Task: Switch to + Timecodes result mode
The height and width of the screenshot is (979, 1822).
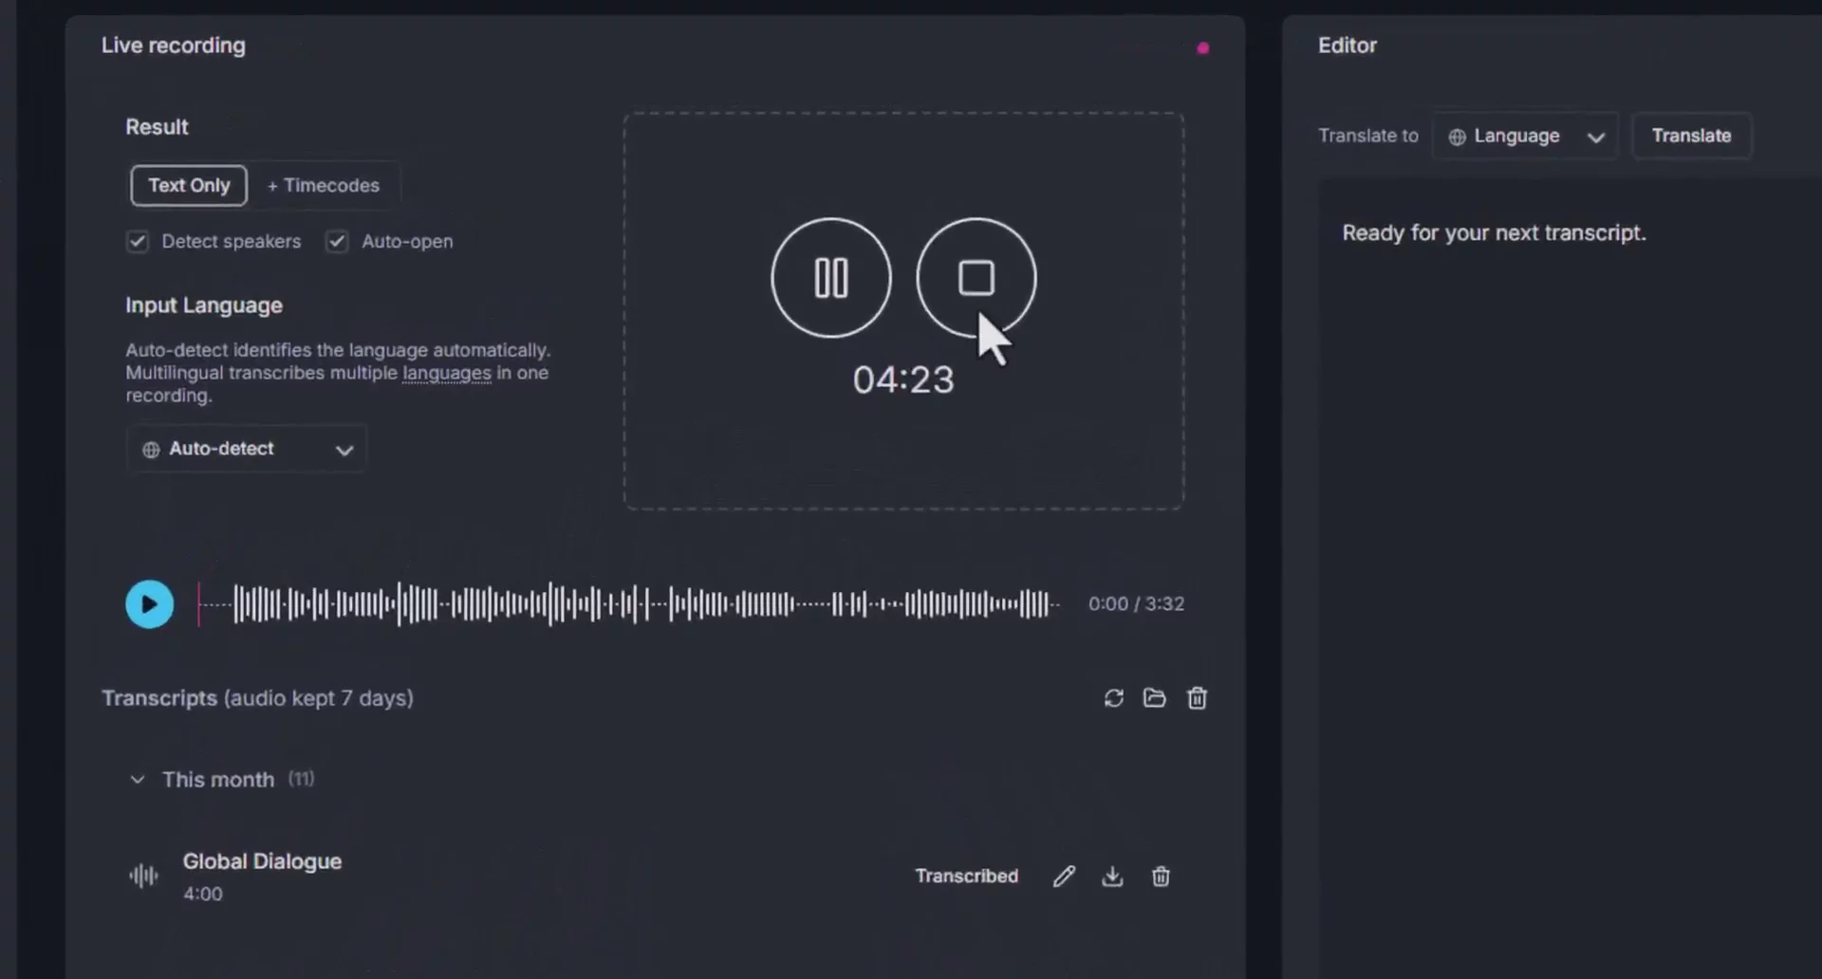Action: 324,186
